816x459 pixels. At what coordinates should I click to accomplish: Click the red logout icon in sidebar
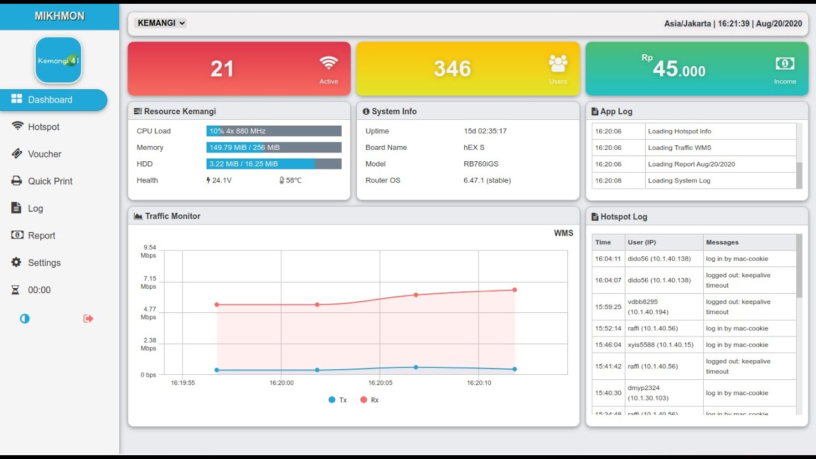(x=89, y=318)
